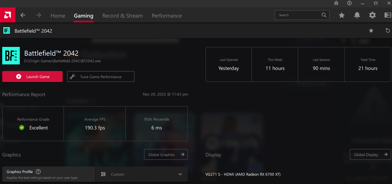Reset game profile with undo arrow
This screenshot has height=184, width=392.
tap(388, 30)
